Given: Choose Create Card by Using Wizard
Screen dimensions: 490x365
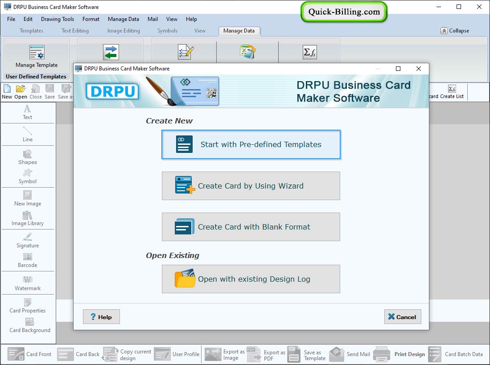Looking at the screenshot, I should pos(251,186).
